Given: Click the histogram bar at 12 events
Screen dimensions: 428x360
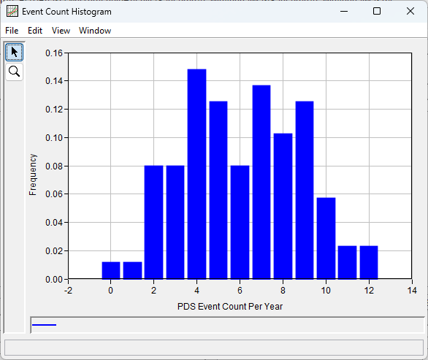Looking at the screenshot, I should [369, 262].
